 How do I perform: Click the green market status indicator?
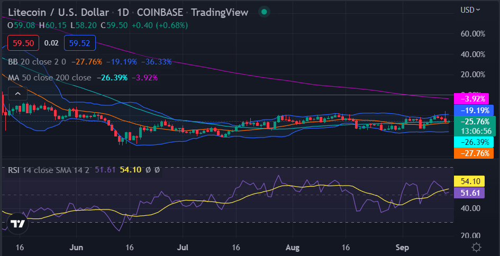[263, 13]
